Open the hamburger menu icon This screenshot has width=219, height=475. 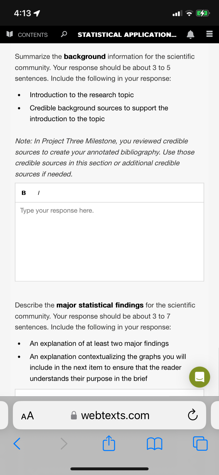point(209,35)
